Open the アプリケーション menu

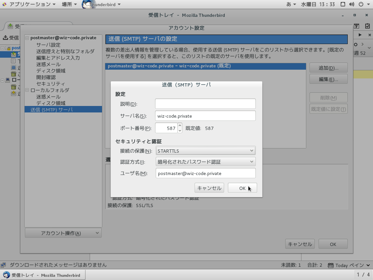point(32,4)
